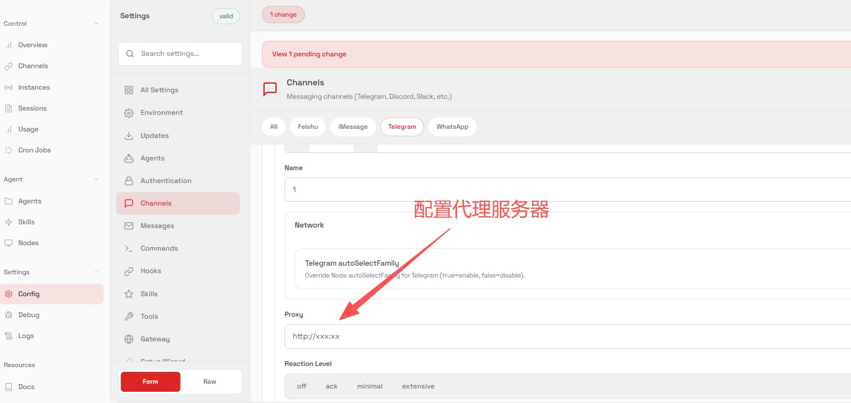The height and width of the screenshot is (403, 851).
Task: Click the Hooks link icon
Action: (129, 271)
